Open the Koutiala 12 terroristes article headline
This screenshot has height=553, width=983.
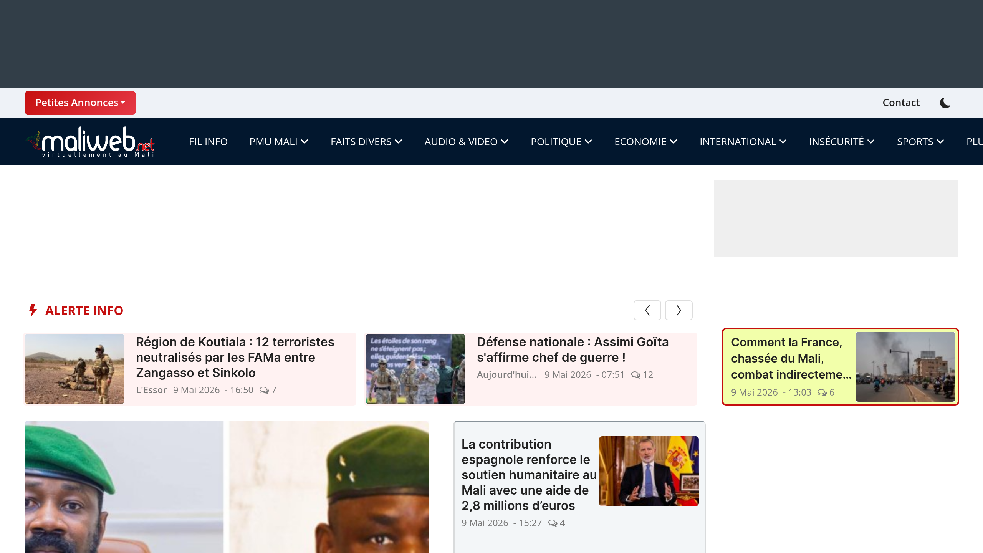point(235,357)
